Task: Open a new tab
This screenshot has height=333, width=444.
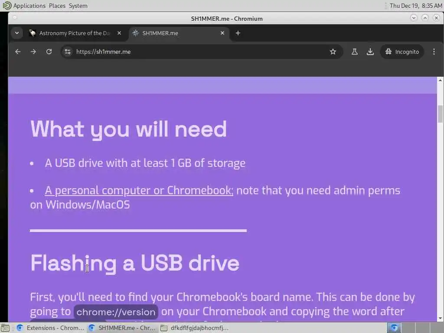Action: (x=238, y=33)
